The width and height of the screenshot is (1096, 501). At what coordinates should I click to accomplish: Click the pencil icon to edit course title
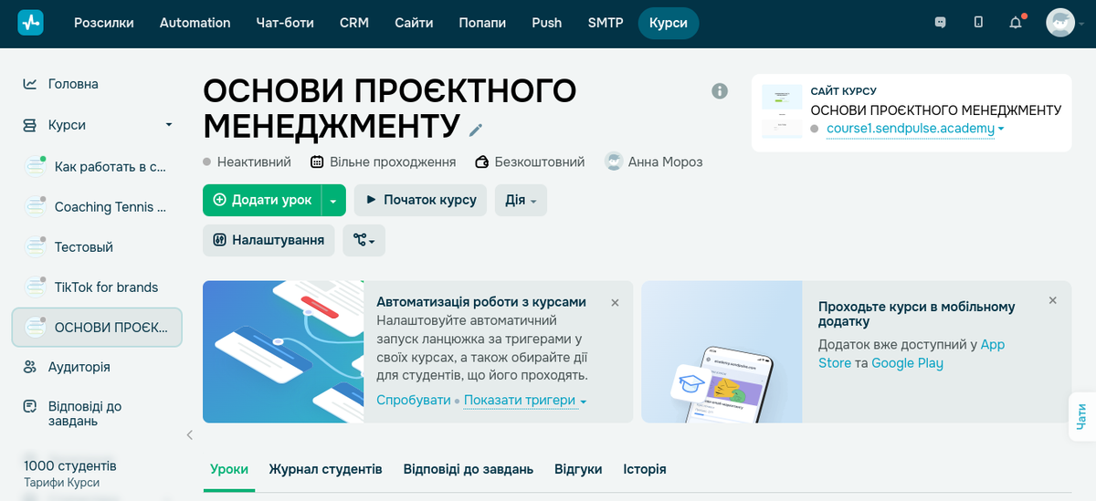[x=475, y=130]
